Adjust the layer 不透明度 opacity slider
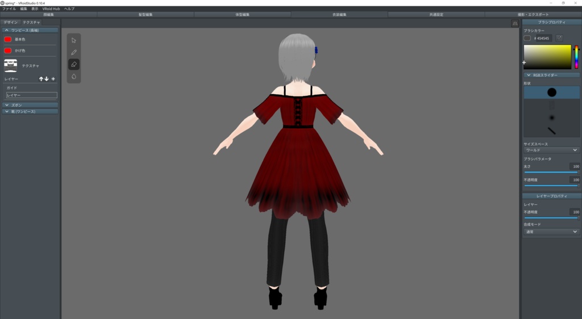This screenshot has width=582, height=319. tap(551, 218)
